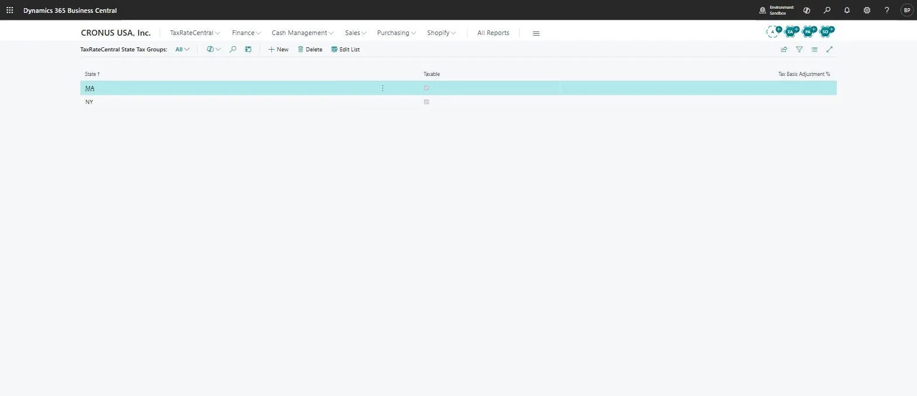Viewport: 917px width, 396px height.
Task: Go to CRONUS USA, Inc. home
Action: point(116,33)
